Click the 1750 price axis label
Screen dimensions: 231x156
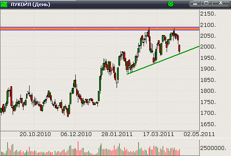(x=208, y=102)
